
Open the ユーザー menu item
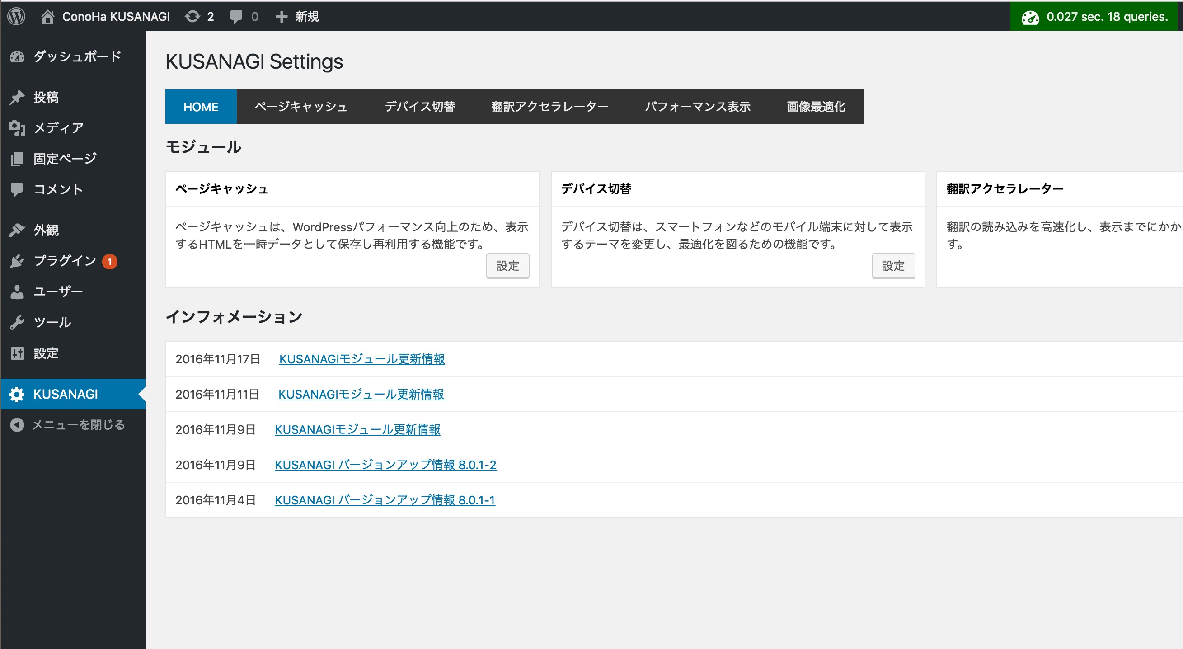point(74,292)
